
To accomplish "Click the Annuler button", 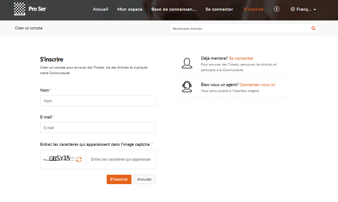I will click(145, 179).
